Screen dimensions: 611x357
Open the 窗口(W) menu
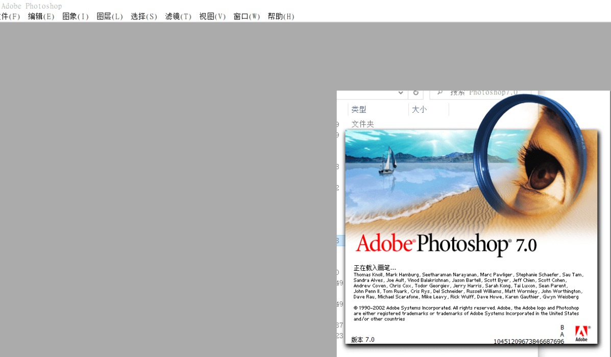(247, 16)
